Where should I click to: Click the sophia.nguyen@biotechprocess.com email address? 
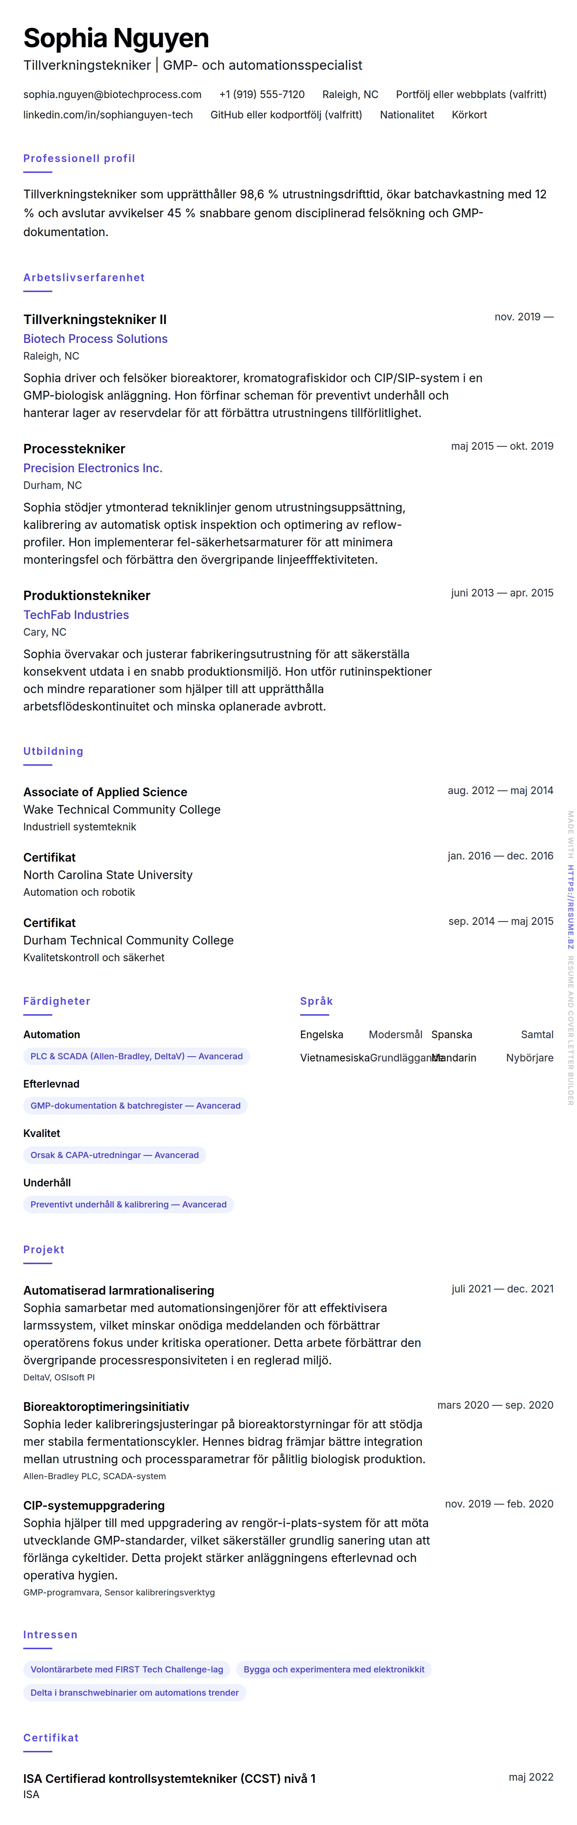(x=112, y=94)
